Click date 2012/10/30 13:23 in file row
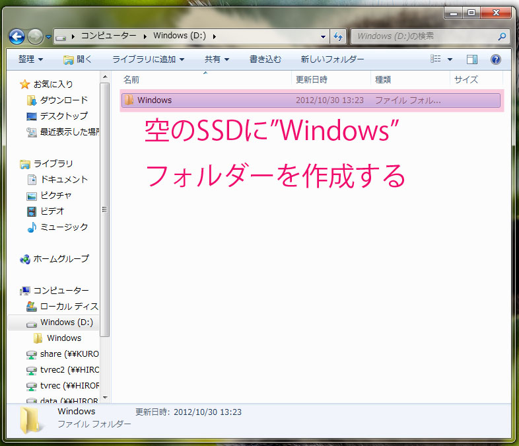This screenshot has width=519, height=446. (x=329, y=100)
